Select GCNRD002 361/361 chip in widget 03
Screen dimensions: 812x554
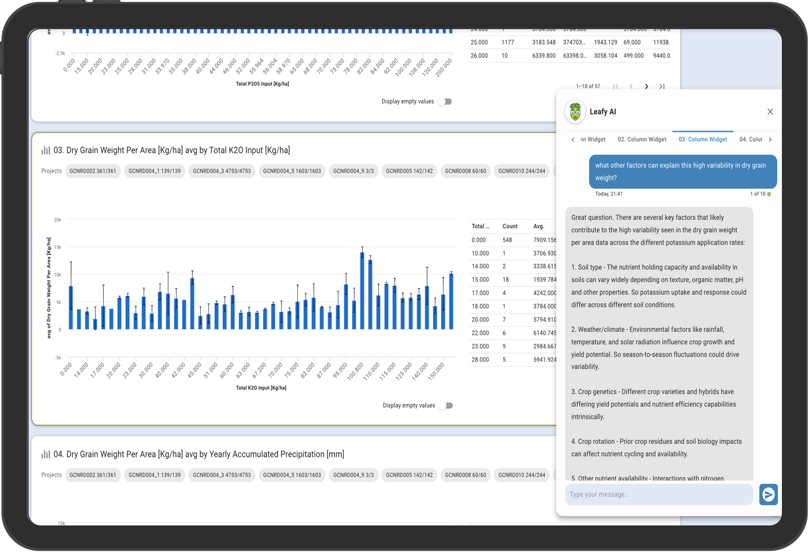pos(93,171)
